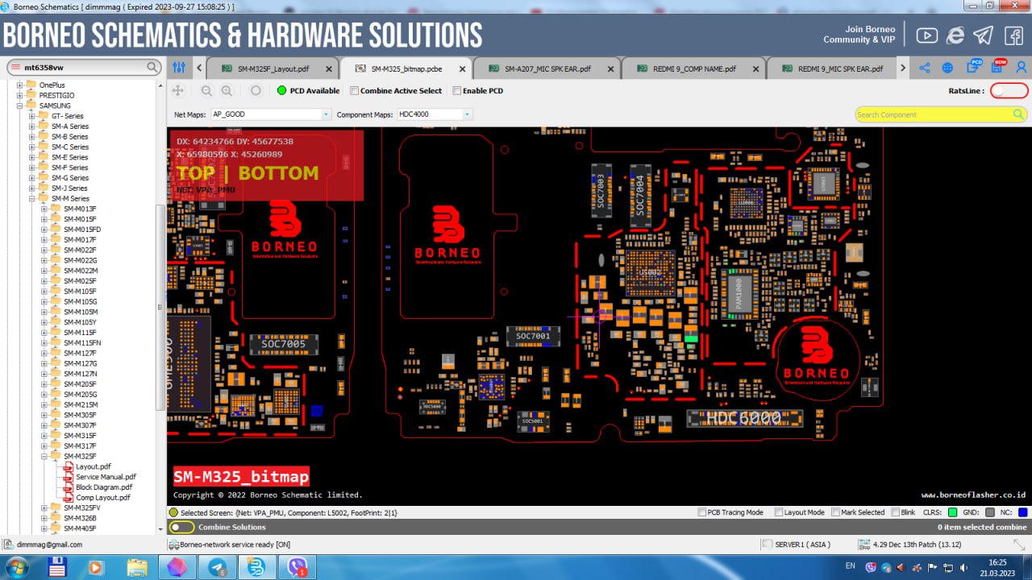
Task: Open the Borneo YouTube channel icon
Action: pos(926,35)
